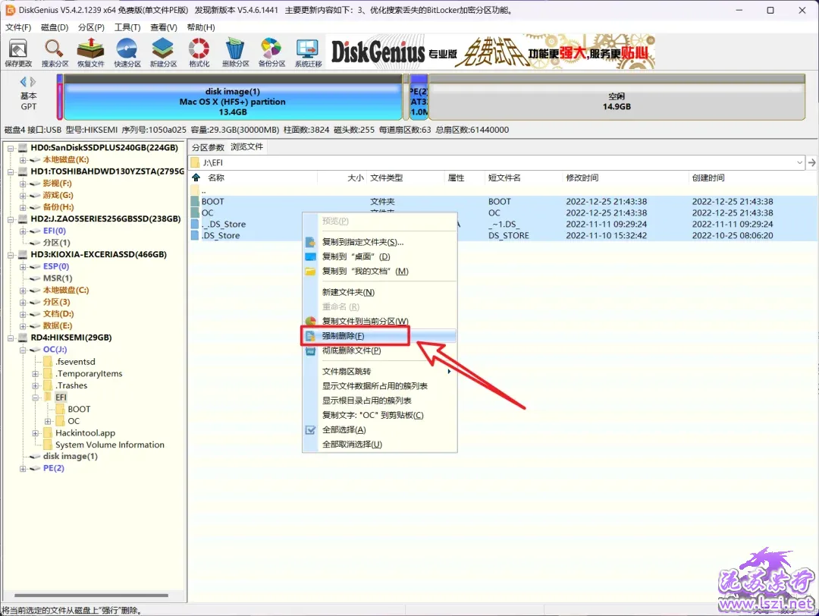
Task: Launch the System Migration (系统迁移) tool
Action: pos(308,52)
